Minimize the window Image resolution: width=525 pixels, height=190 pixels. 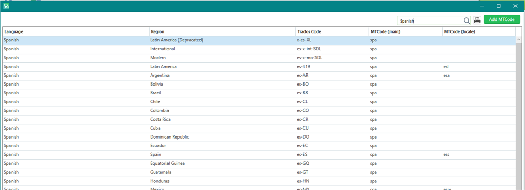point(482,6)
